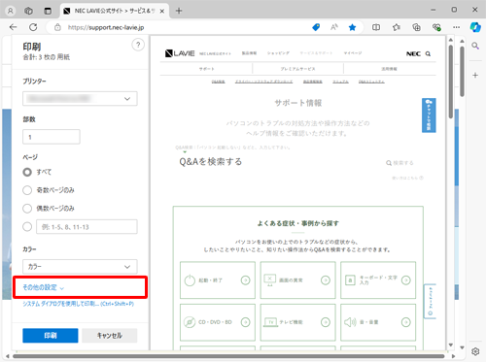
Task: Open sidebar search icon
Action: (x=475, y=46)
